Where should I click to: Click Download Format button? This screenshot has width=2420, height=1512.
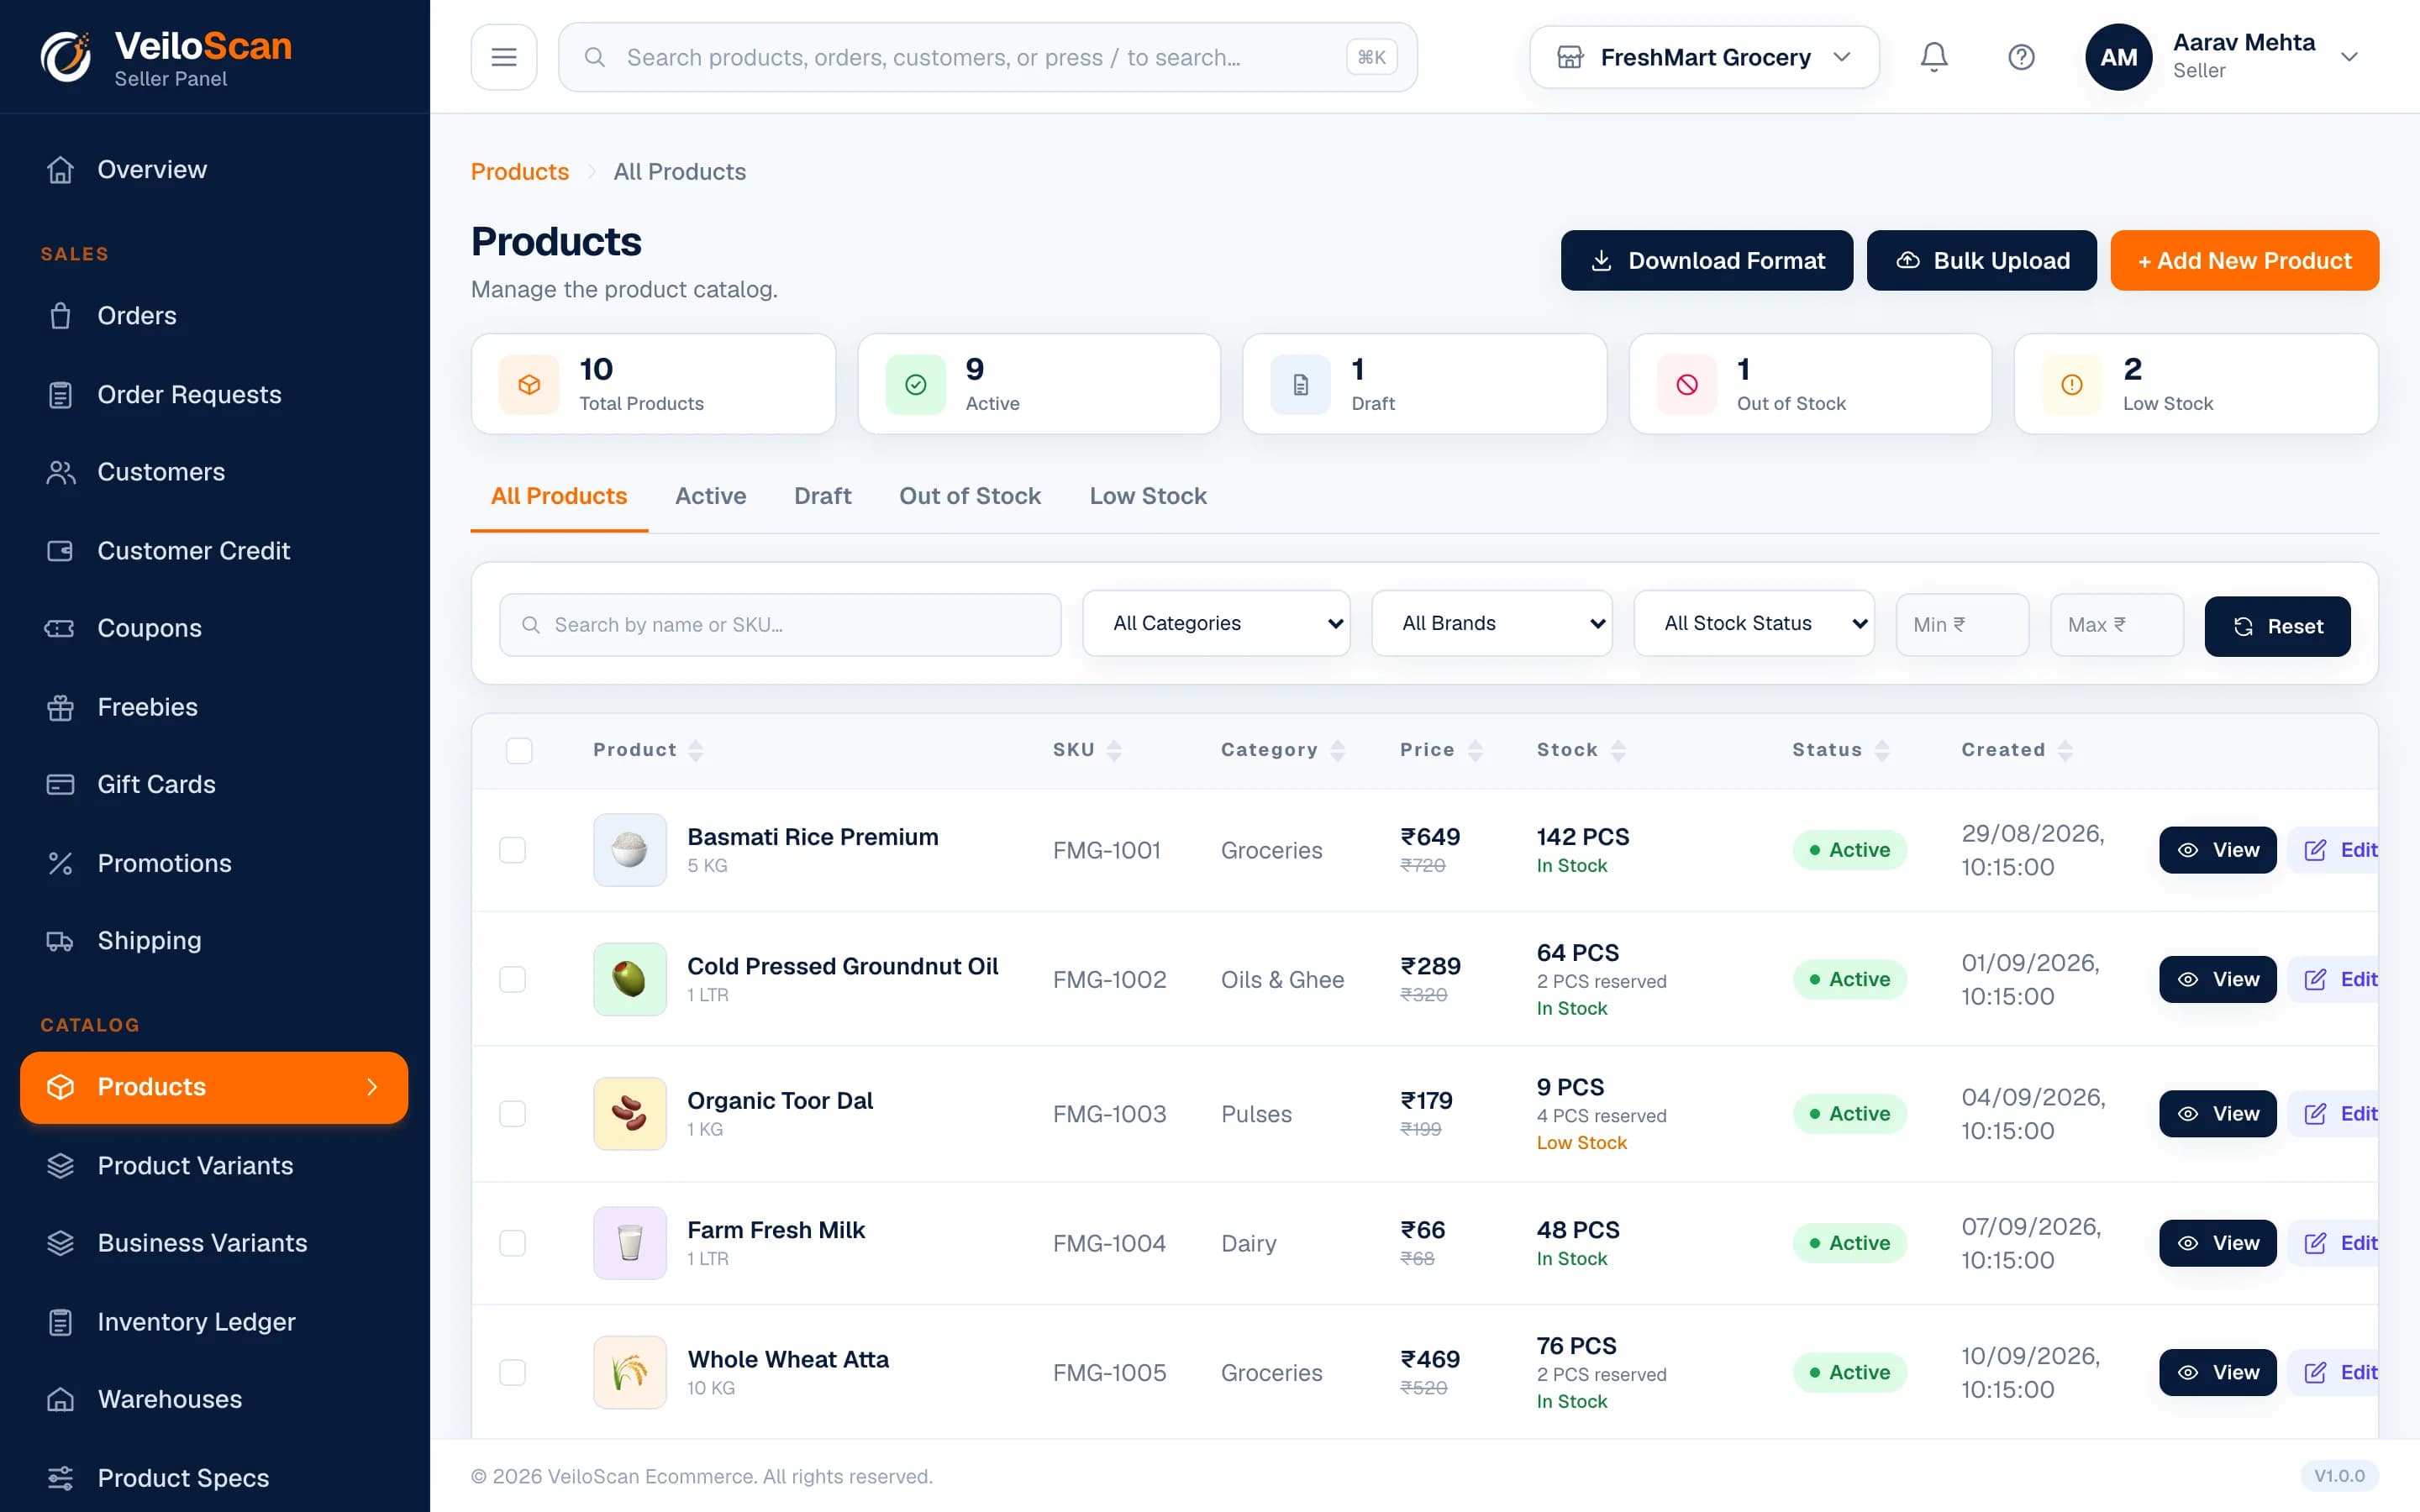click(1706, 260)
